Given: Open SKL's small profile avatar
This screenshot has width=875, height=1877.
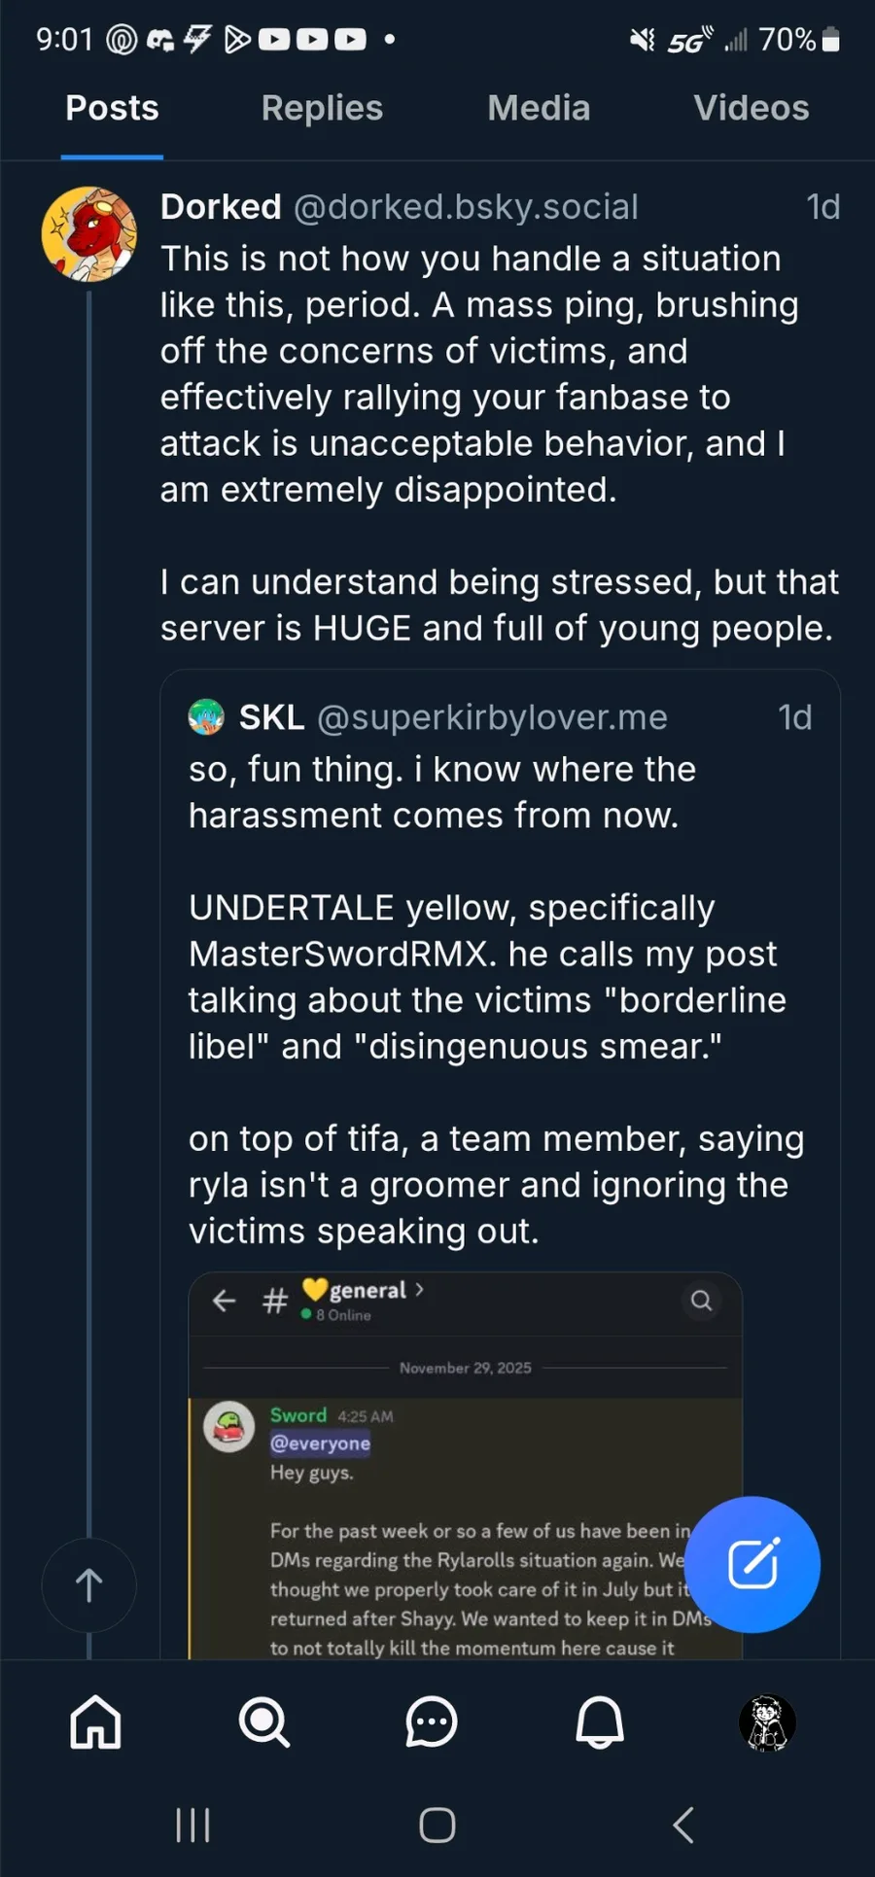Looking at the screenshot, I should pyautogui.click(x=206, y=717).
